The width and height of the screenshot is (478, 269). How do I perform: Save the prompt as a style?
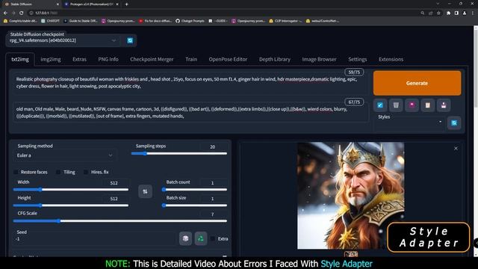tap(444, 105)
